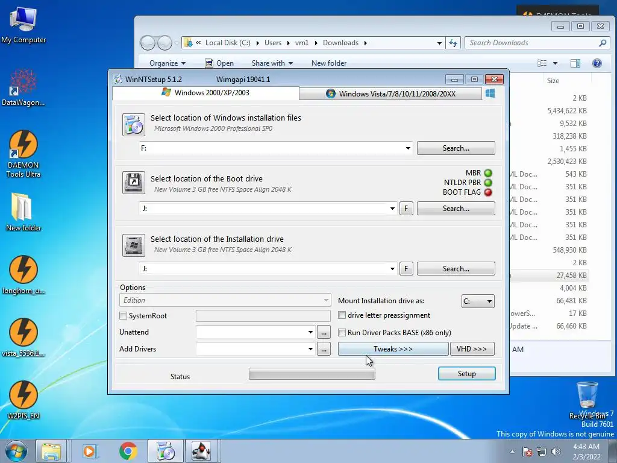Expand the Unattend dropdown
The height and width of the screenshot is (463, 617).
pos(310,332)
